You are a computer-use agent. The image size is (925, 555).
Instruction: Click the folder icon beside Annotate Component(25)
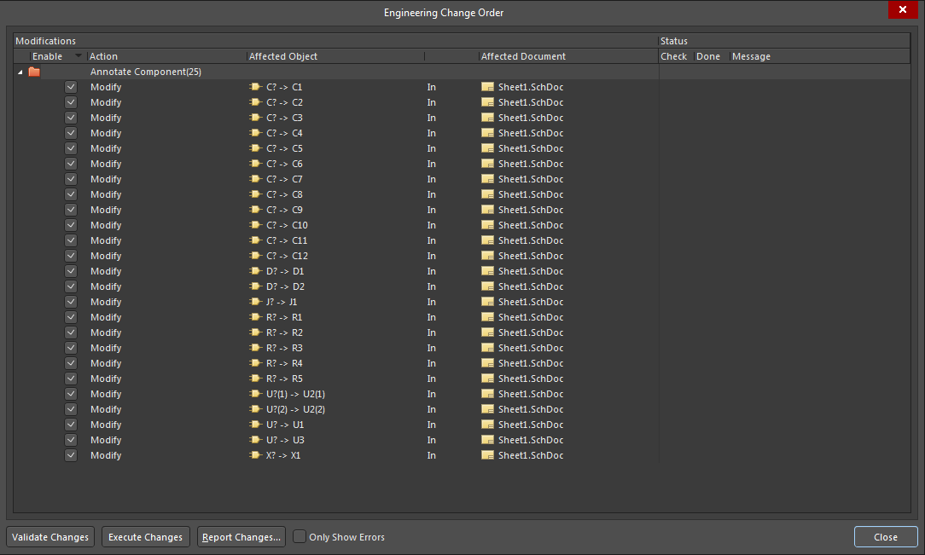click(34, 72)
